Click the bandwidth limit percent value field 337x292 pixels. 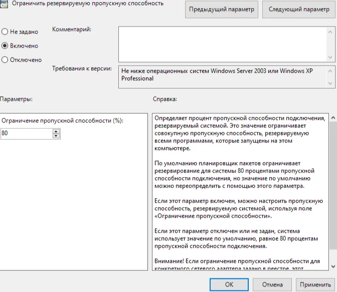26,133
